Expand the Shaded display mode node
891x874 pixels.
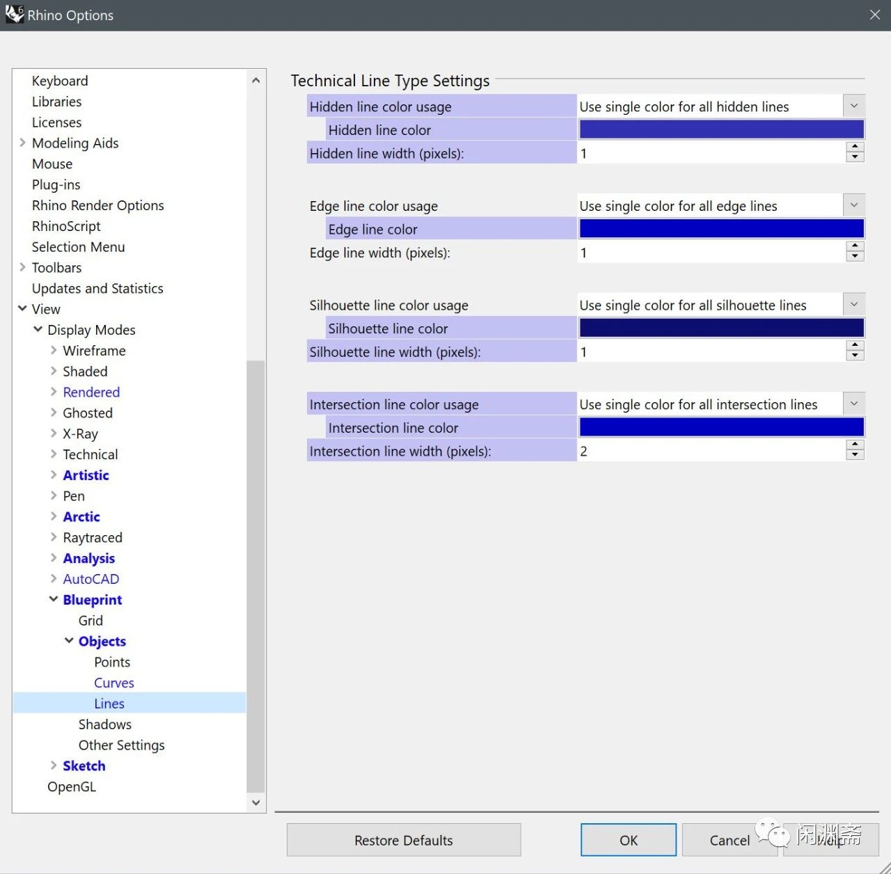[54, 371]
